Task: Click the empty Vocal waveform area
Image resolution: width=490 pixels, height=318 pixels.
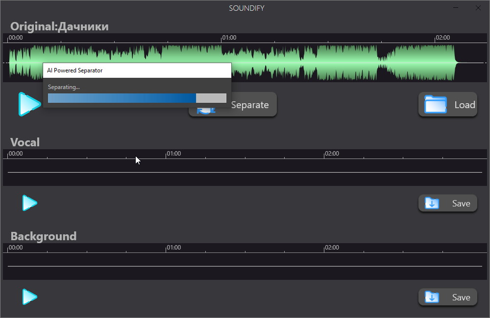Action: pyautogui.click(x=245, y=172)
